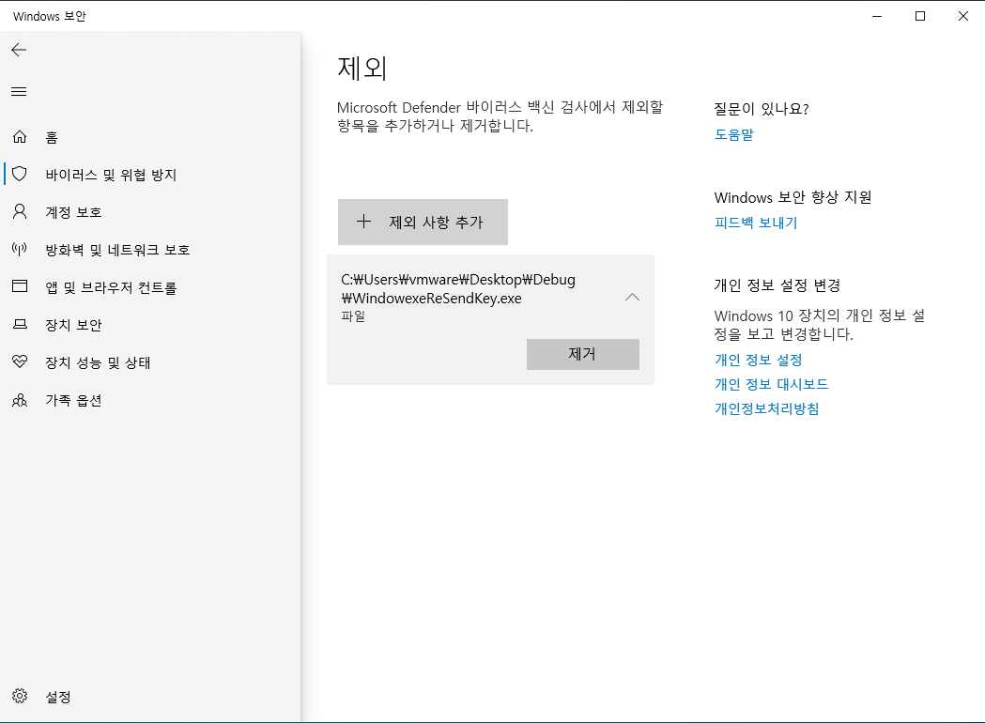Open 방화벽 및 네트워크 보호
Image resolution: width=985 pixels, height=723 pixels.
coord(151,250)
